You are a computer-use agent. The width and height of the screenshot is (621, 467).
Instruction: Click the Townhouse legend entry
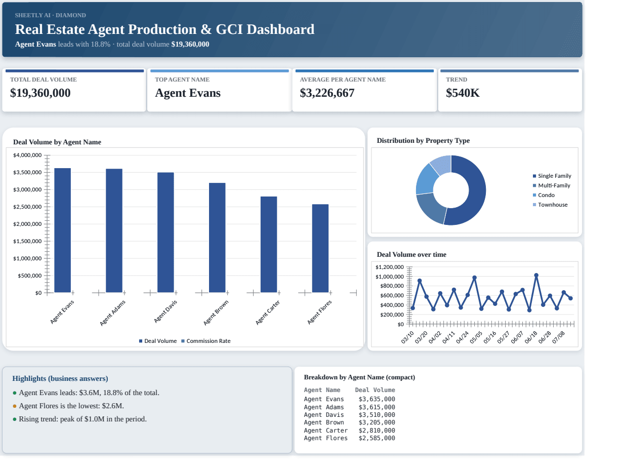click(550, 205)
